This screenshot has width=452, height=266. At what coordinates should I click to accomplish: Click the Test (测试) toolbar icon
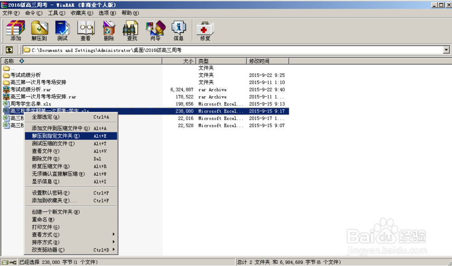pos(62,31)
